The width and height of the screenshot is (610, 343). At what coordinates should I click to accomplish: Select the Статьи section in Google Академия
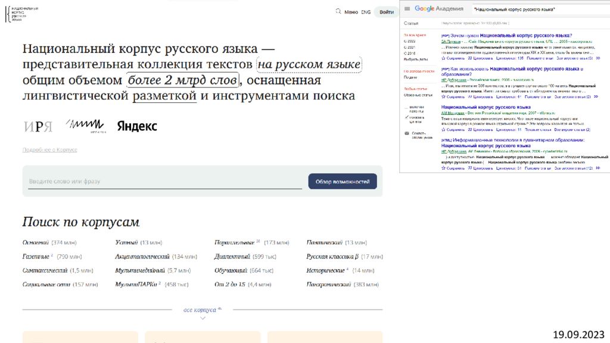click(411, 23)
